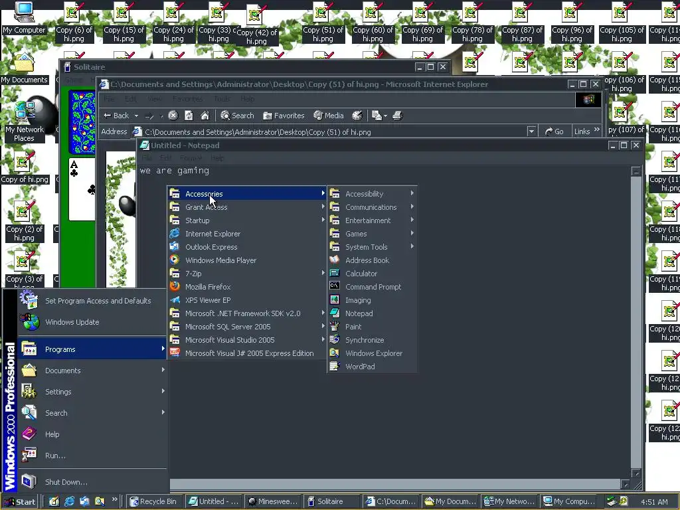Viewport: 680px width, 510px height.
Task: Click the Internet Explorer address field
Action: tap(333, 132)
